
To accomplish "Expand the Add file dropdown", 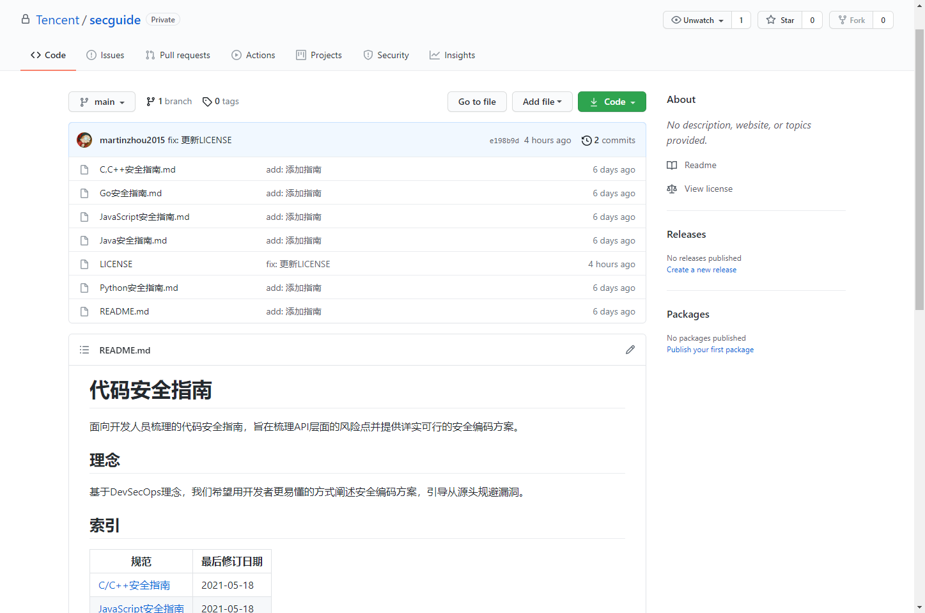I will 542,102.
